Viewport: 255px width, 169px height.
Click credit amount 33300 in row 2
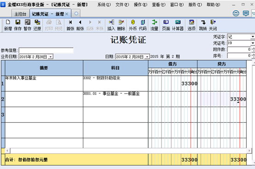[238, 99]
